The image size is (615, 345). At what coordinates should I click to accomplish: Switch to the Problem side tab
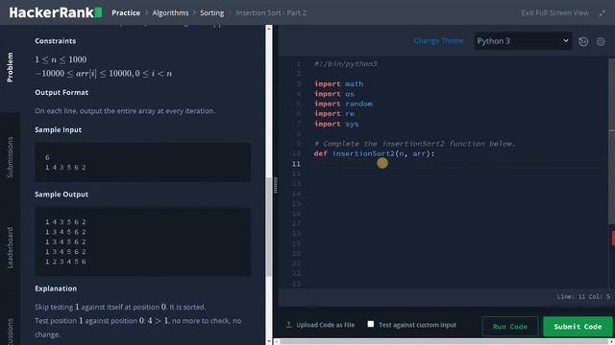point(10,67)
